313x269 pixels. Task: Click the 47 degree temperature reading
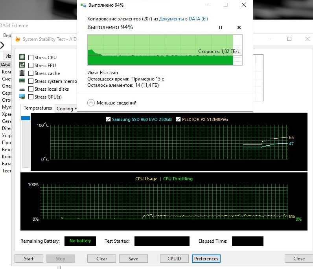coord(291,144)
